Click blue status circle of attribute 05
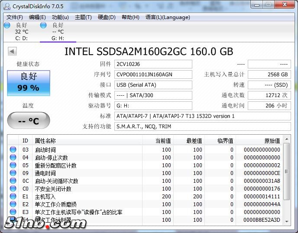298x233 pixels. (13, 165)
